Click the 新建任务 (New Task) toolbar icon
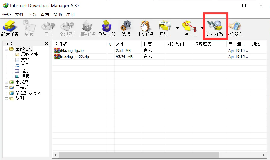Screen dimensions: 270x160 10,28
